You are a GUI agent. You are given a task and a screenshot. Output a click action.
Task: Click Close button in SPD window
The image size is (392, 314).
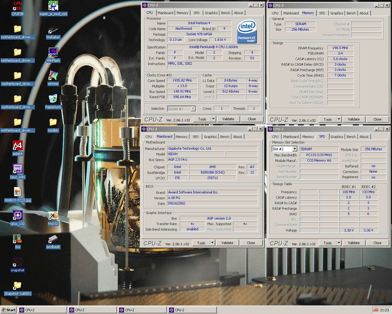[x=378, y=243]
